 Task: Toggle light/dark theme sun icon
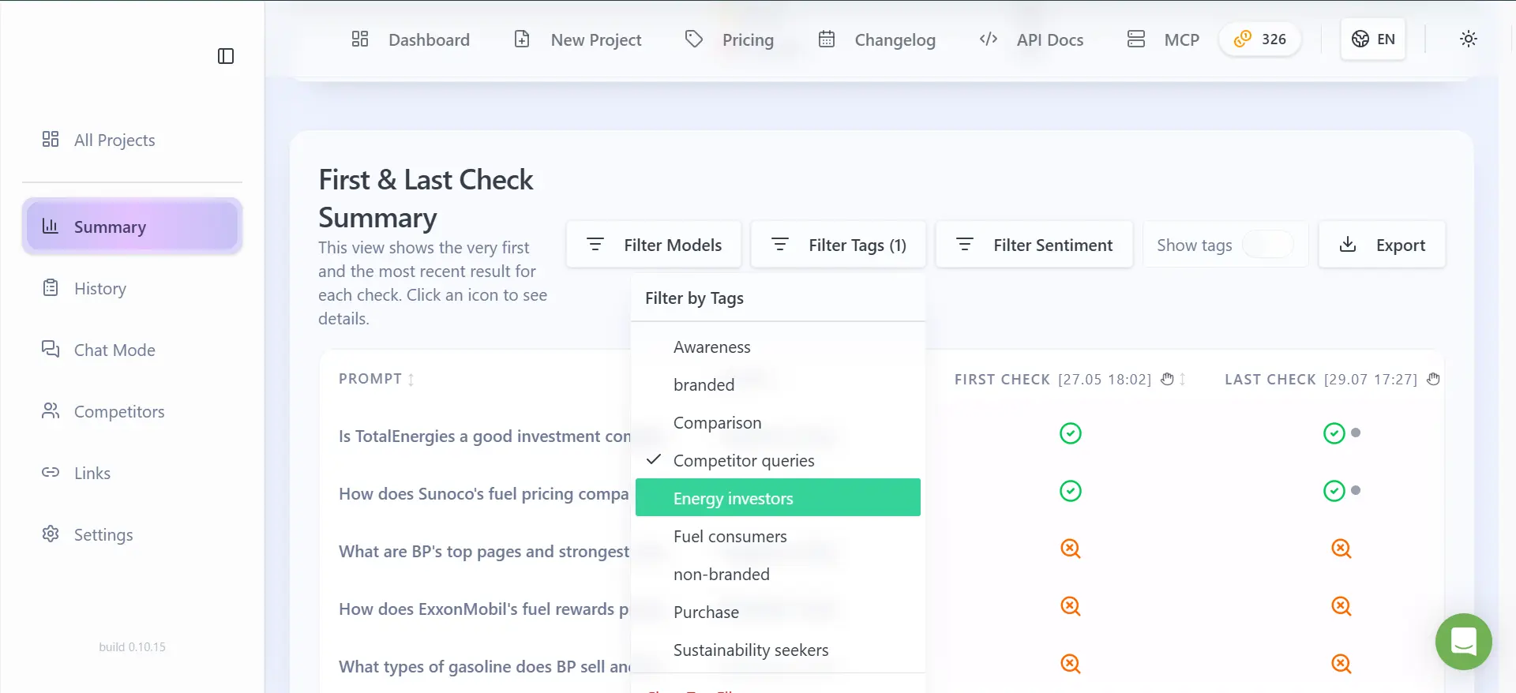(x=1469, y=39)
